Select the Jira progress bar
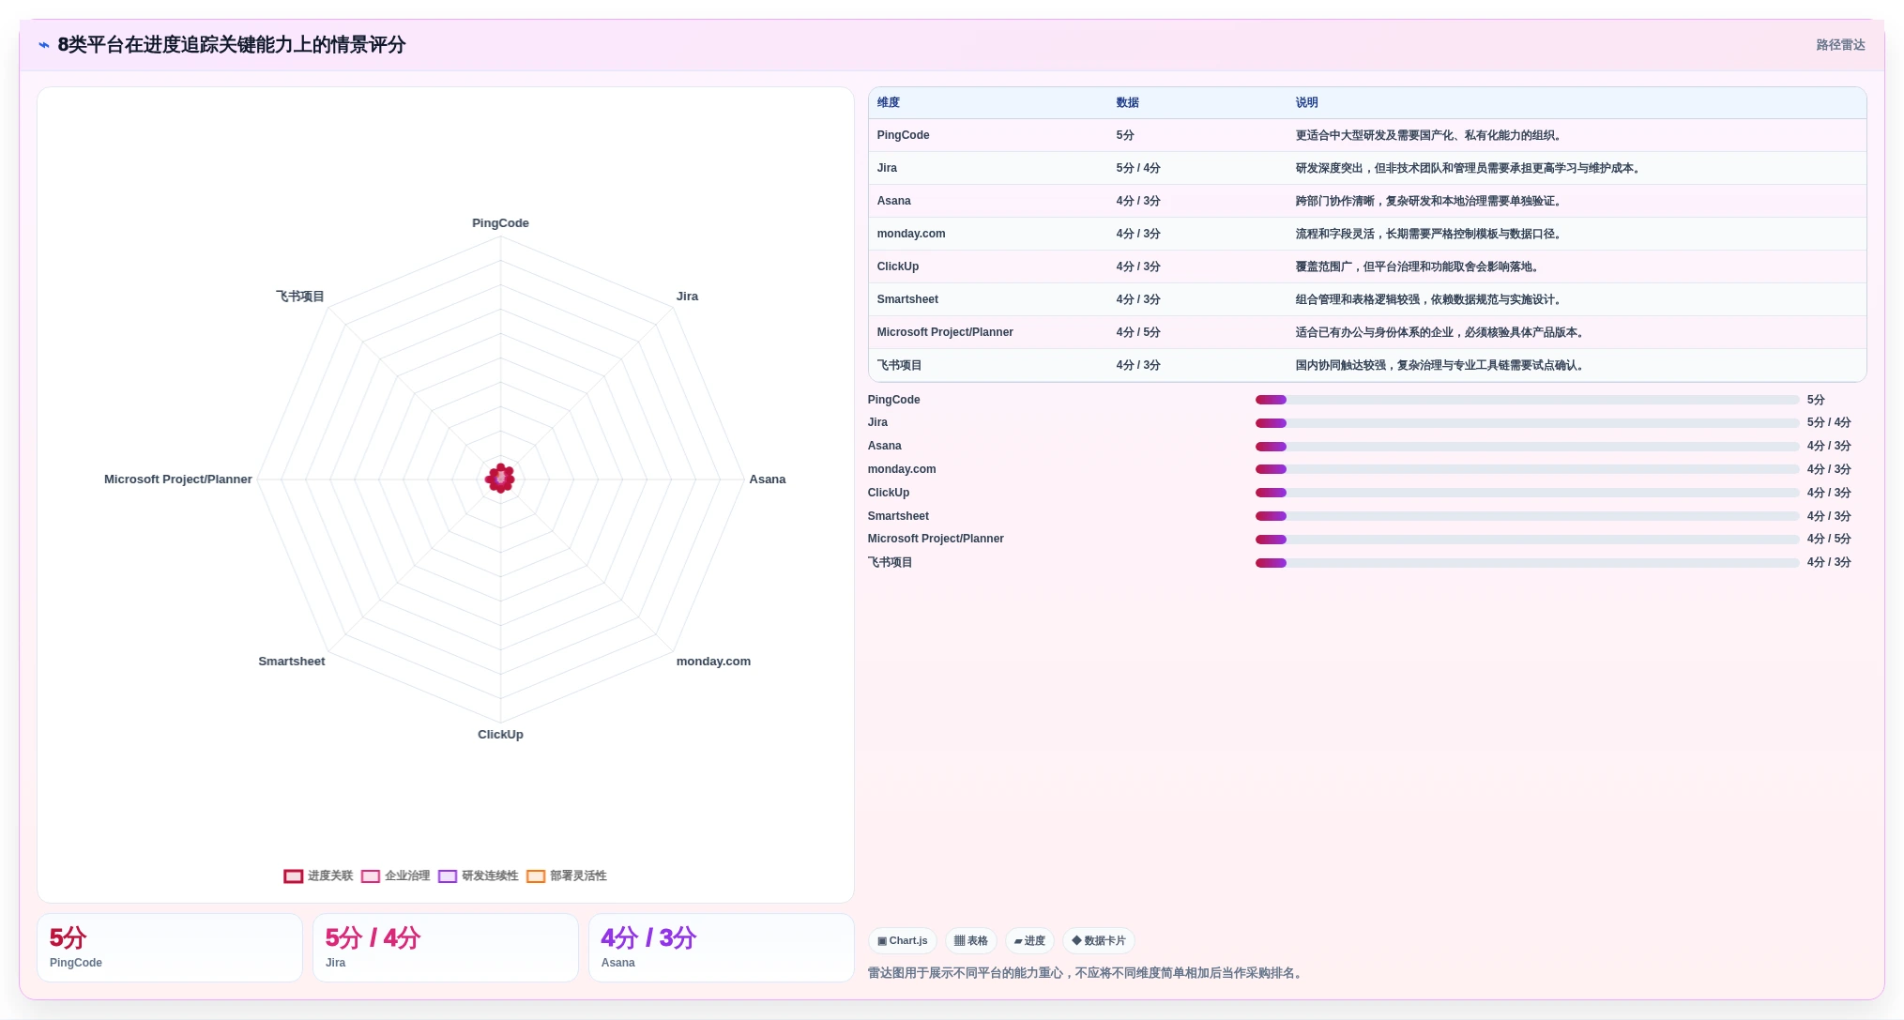1904x1020 pixels. pyautogui.click(x=1527, y=423)
